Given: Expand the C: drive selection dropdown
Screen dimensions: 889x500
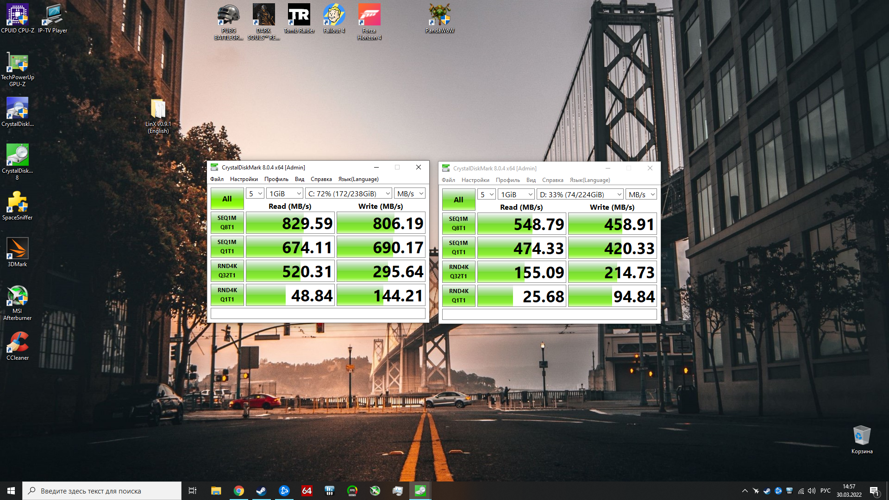Looking at the screenshot, I should pyautogui.click(x=349, y=194).
